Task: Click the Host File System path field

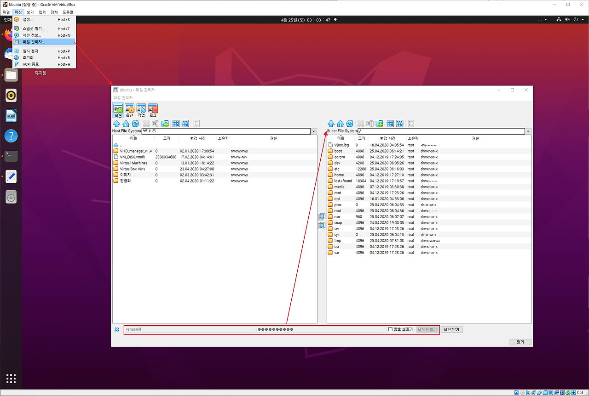Action: pos(226,131)
